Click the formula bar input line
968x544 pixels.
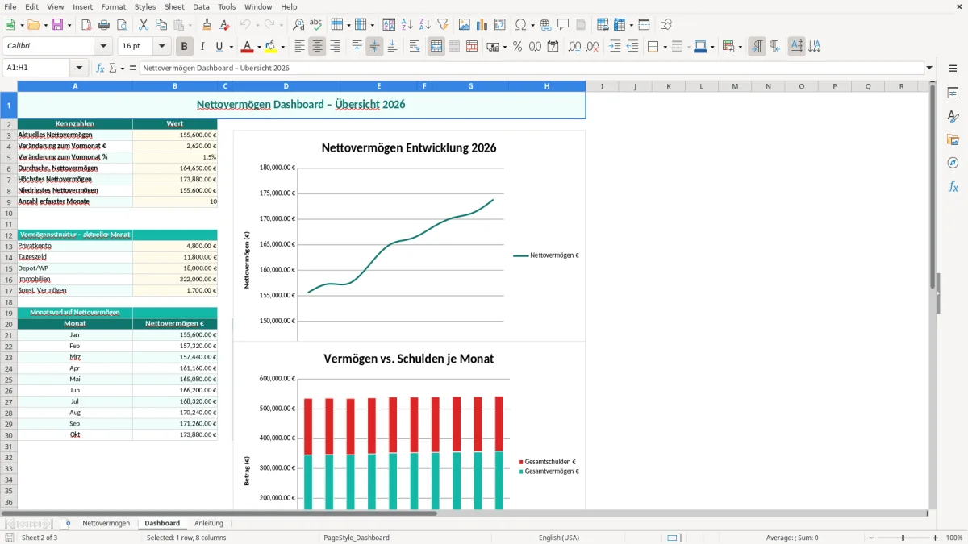[x=532, y=68]
